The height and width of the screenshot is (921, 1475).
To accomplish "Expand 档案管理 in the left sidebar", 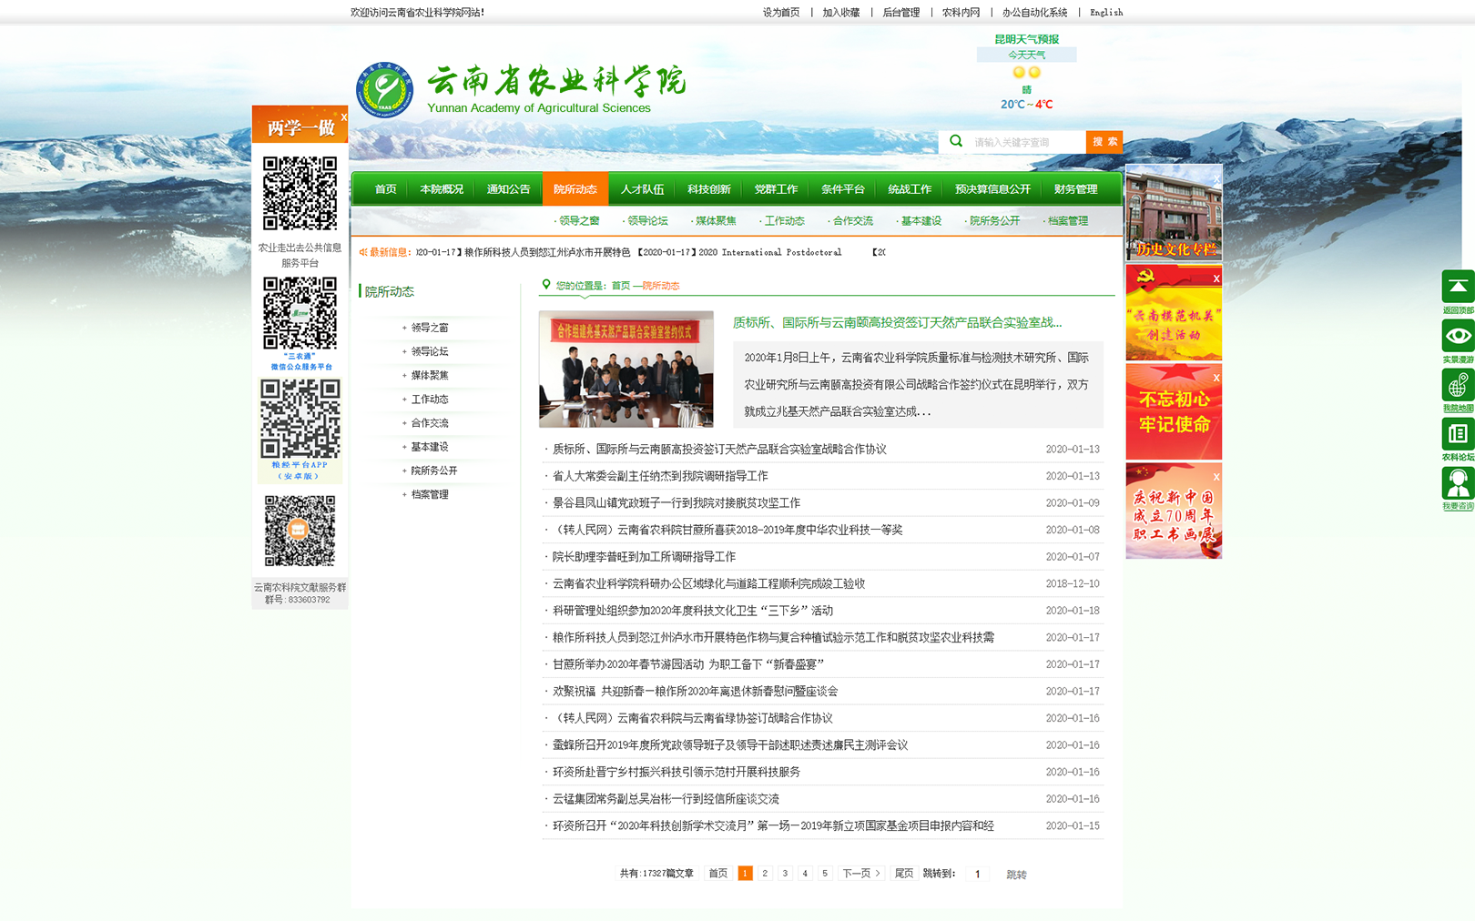I will (428, 494).
